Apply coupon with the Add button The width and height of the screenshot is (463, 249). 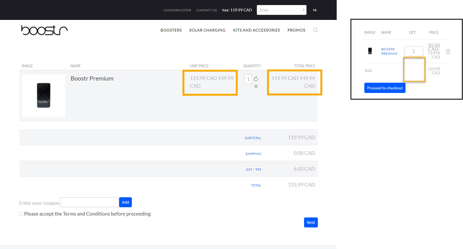point(125,202)
